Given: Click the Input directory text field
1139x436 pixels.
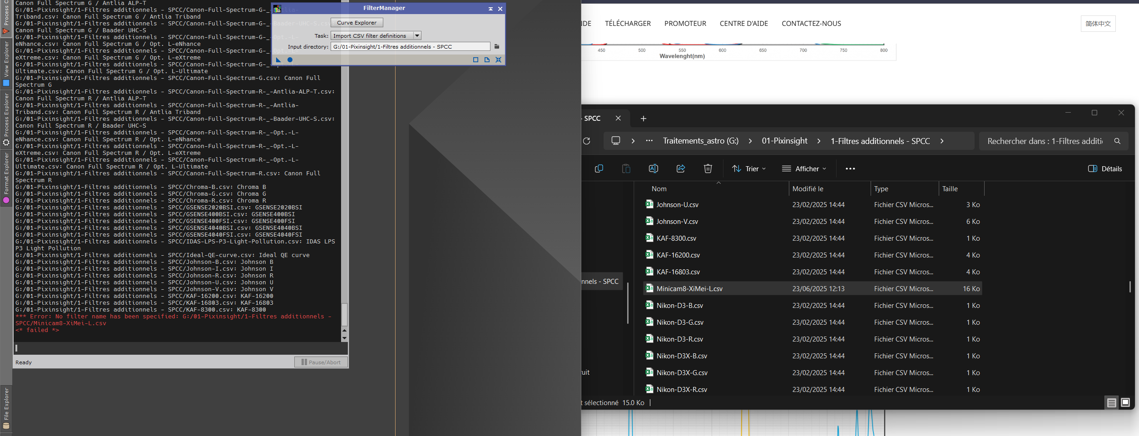Looking at the screenshot, I should pyautogui.click(x=411, y=46).
